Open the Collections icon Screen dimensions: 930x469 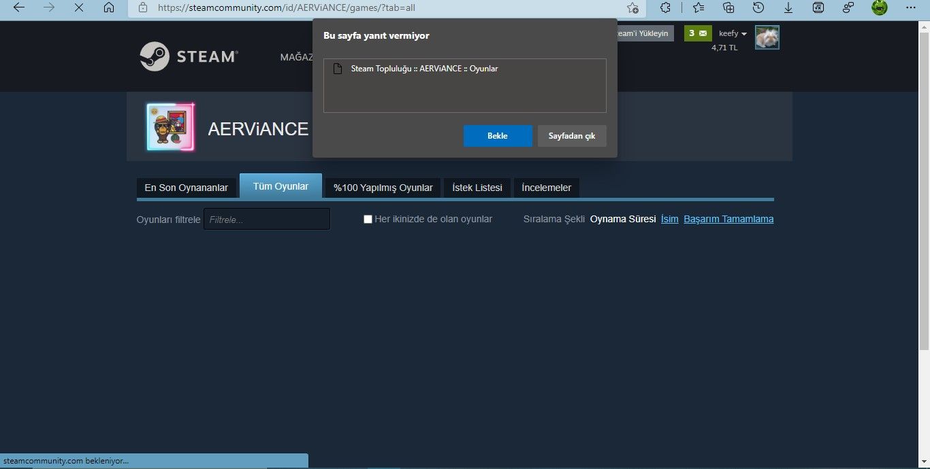tap(728, 8)
